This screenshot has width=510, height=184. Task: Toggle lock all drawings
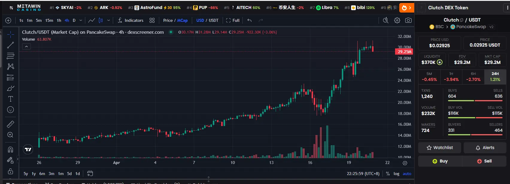(x=10, y=171)
